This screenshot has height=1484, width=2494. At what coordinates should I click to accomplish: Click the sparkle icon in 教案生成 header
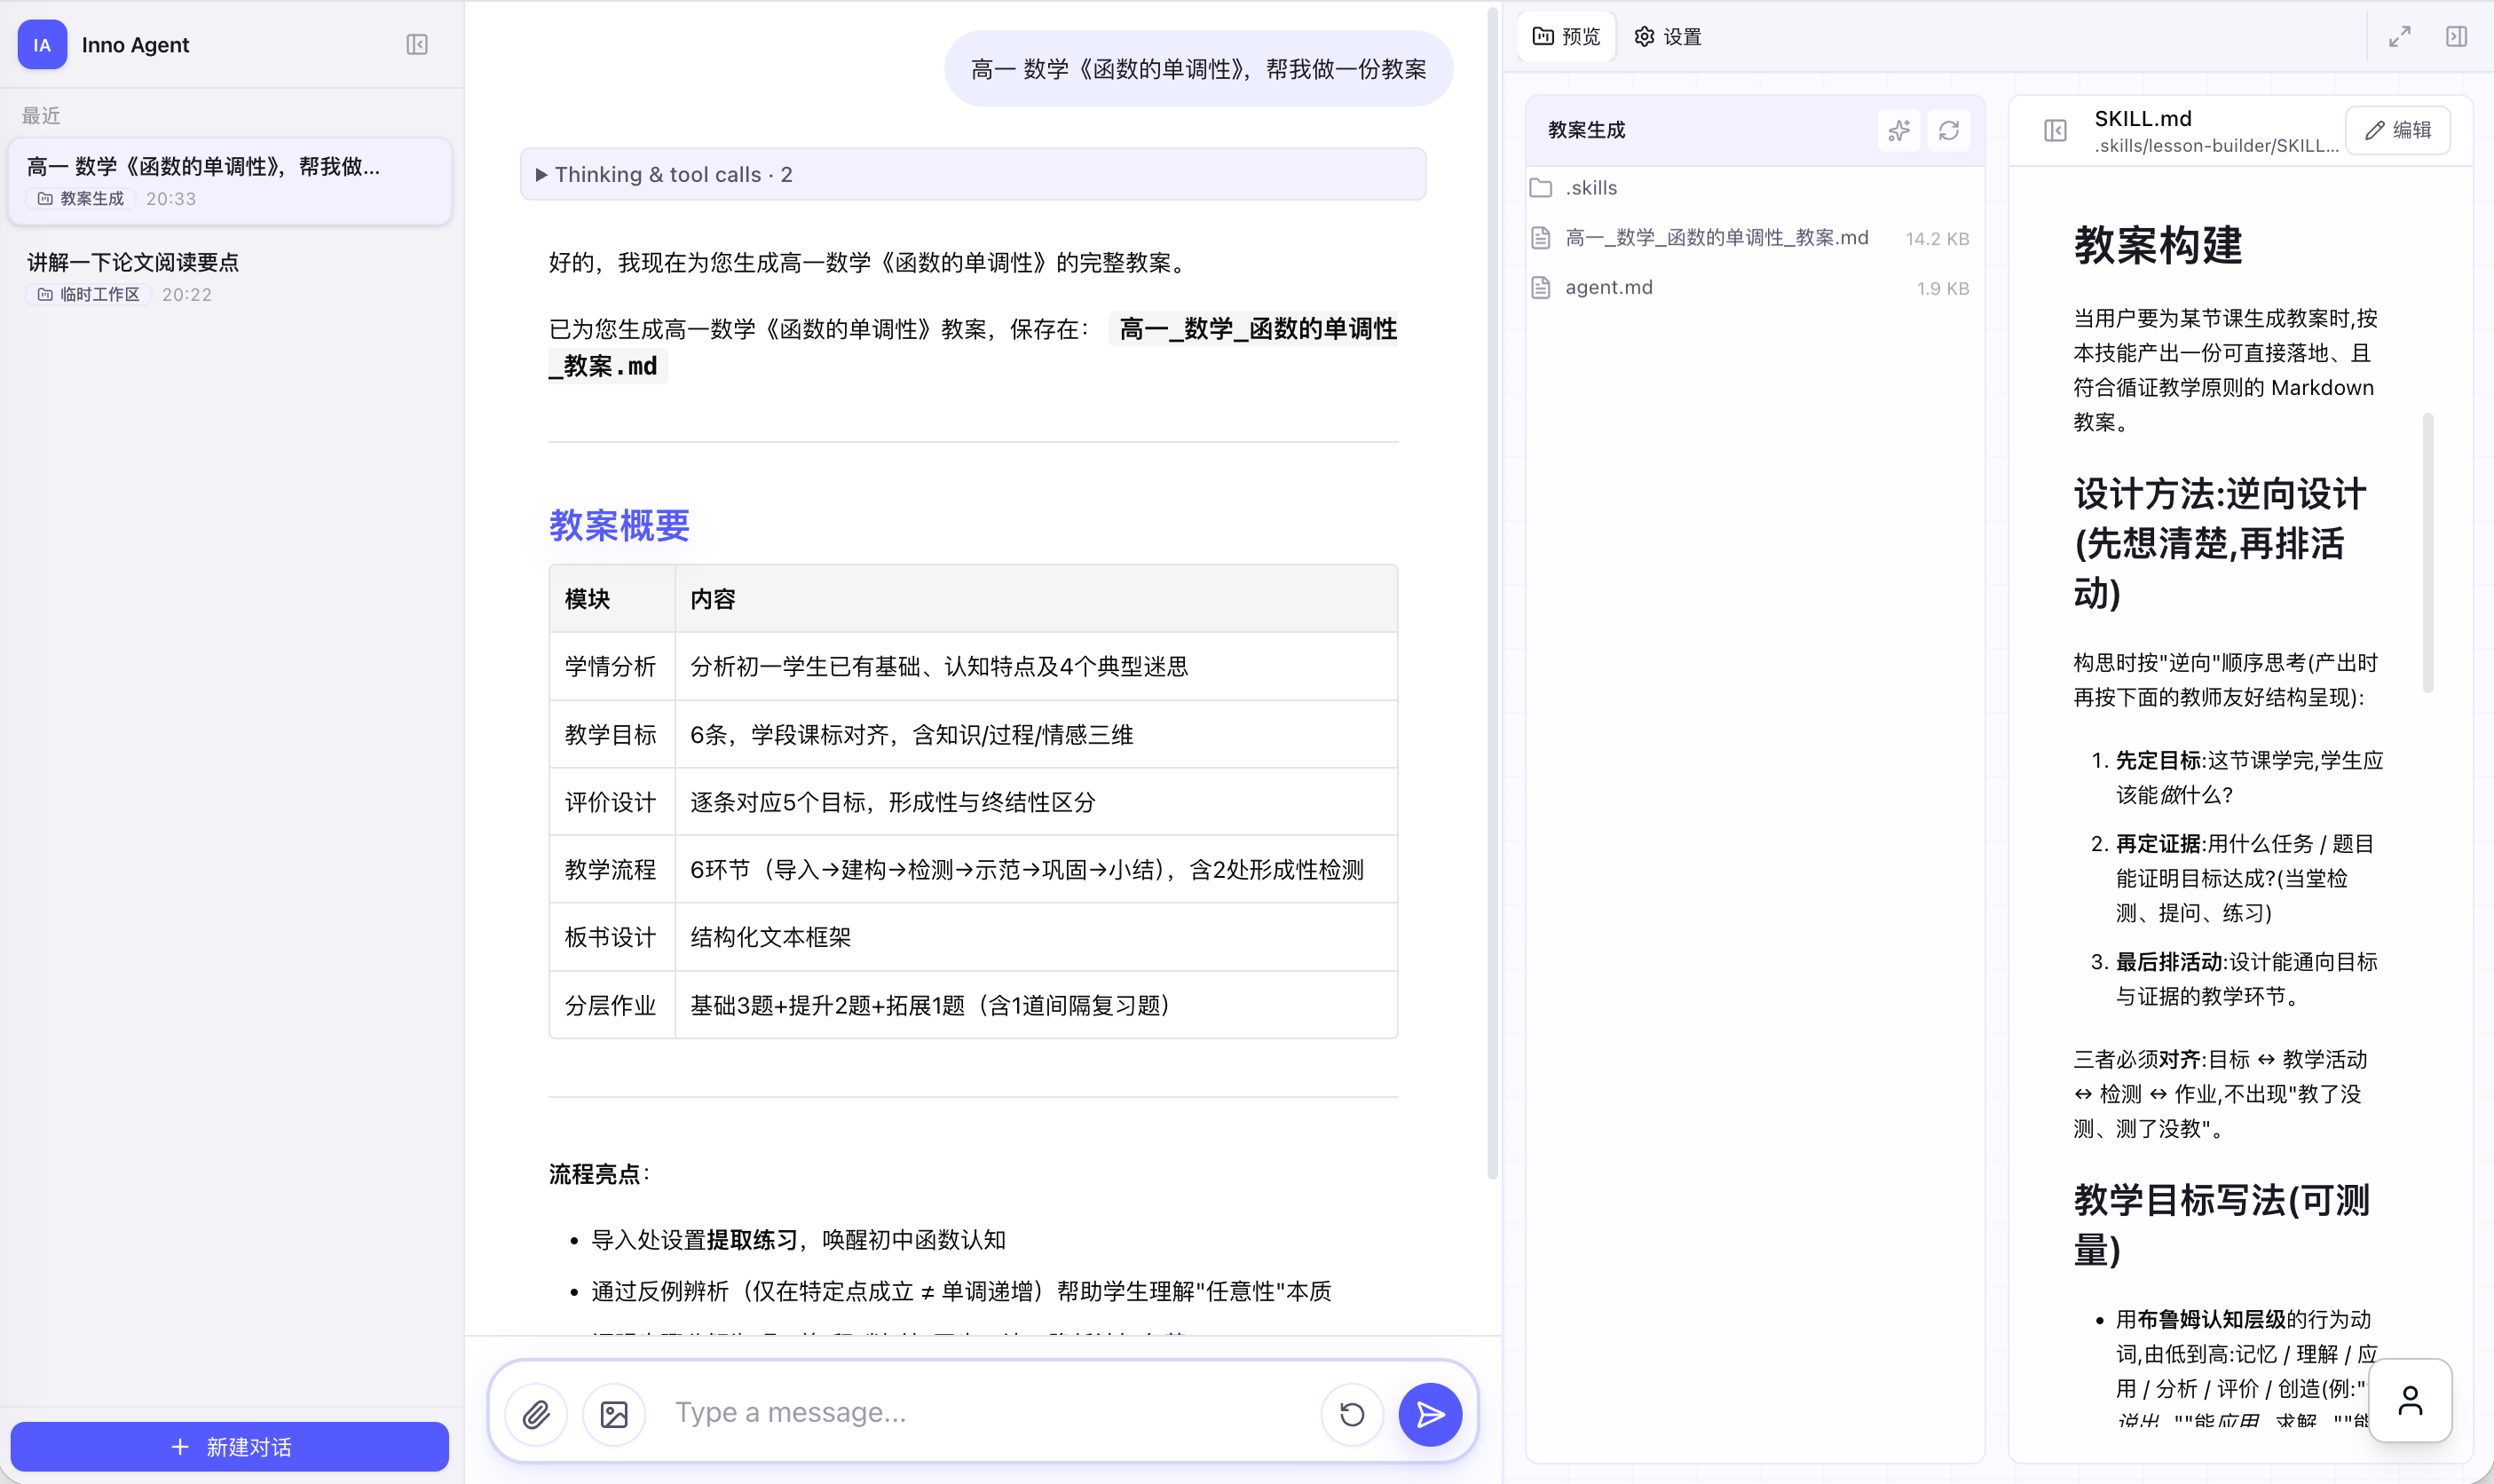[1898, 131]
